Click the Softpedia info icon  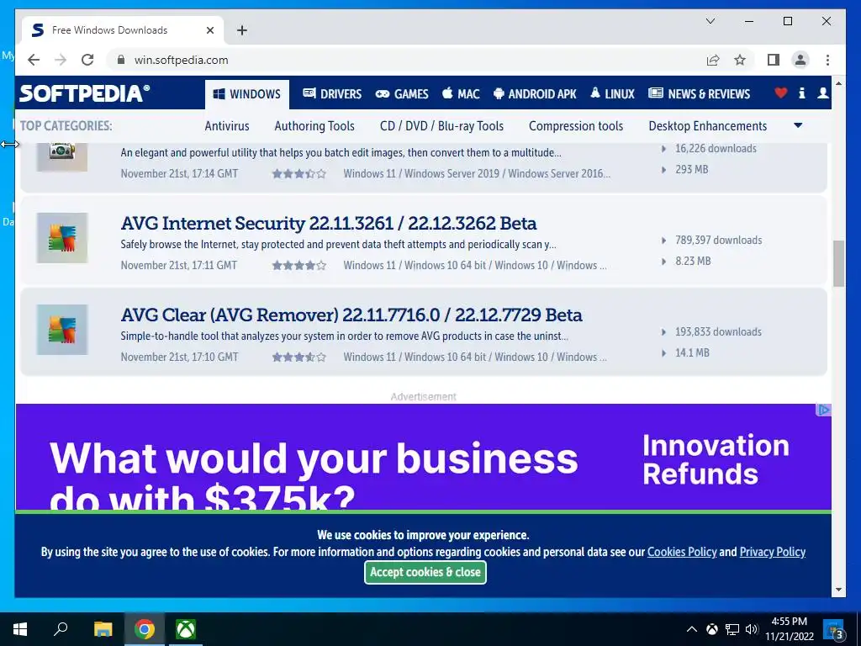[x=801, y=93]
